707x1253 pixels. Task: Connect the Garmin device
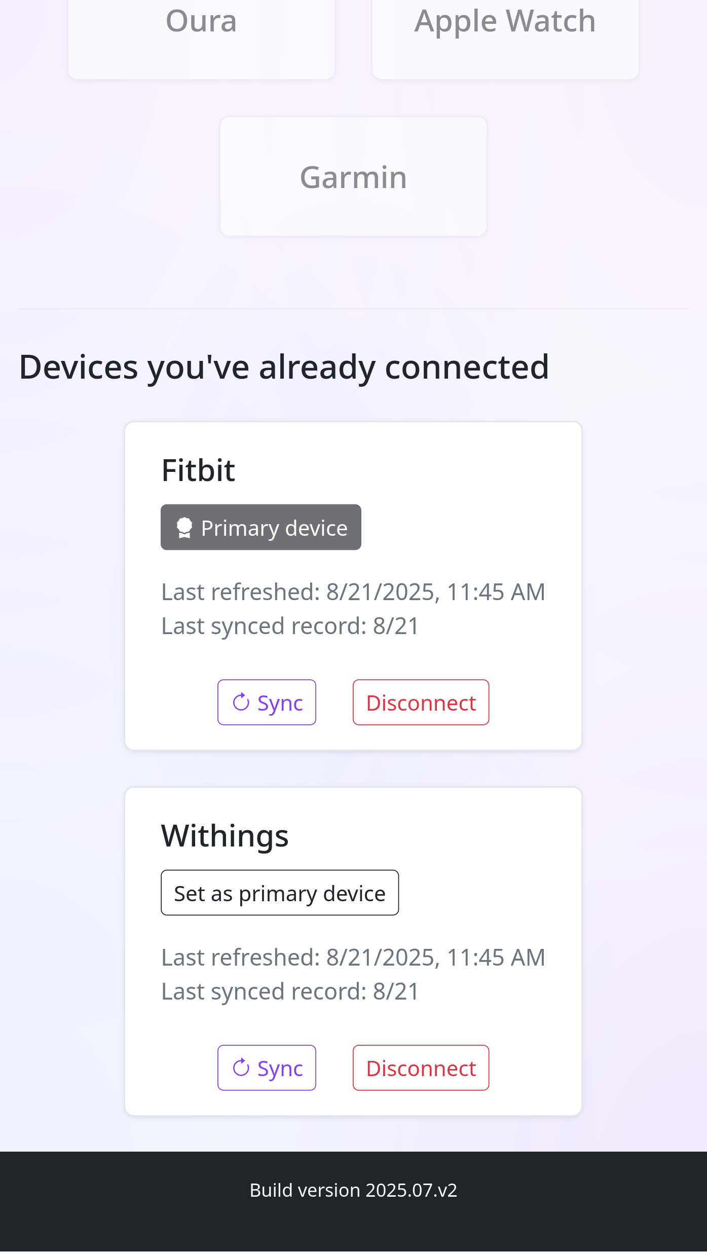(x=353, y=176)
